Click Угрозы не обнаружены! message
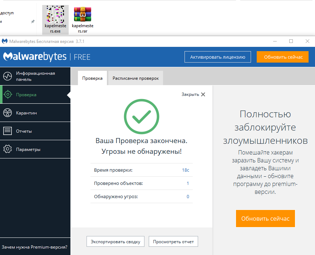 coord(142,151)
